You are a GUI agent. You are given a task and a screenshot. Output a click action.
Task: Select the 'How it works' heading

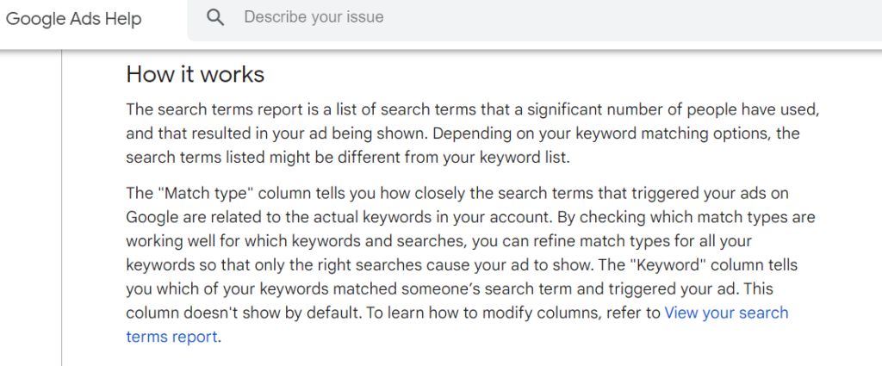(x=196, y=74)
